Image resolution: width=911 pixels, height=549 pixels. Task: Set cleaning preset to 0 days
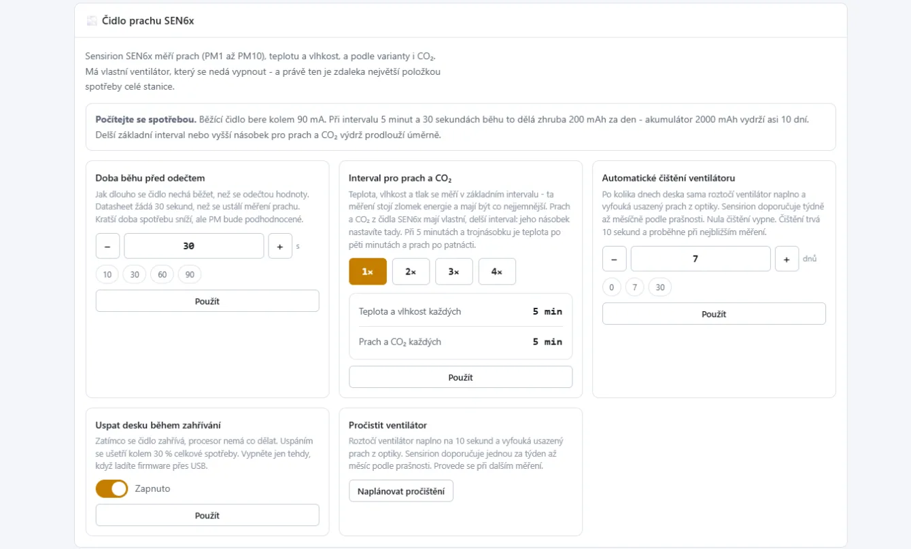[612, 287]
